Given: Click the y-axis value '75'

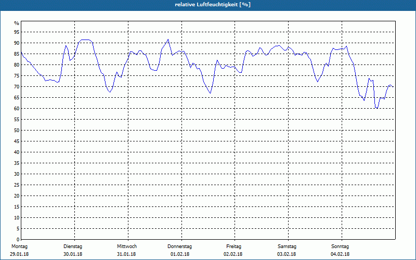Looking at the screenshot, I should (17, 76).
